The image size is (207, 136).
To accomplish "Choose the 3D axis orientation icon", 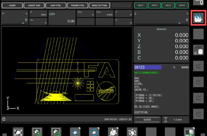I will tap(113, 132).
